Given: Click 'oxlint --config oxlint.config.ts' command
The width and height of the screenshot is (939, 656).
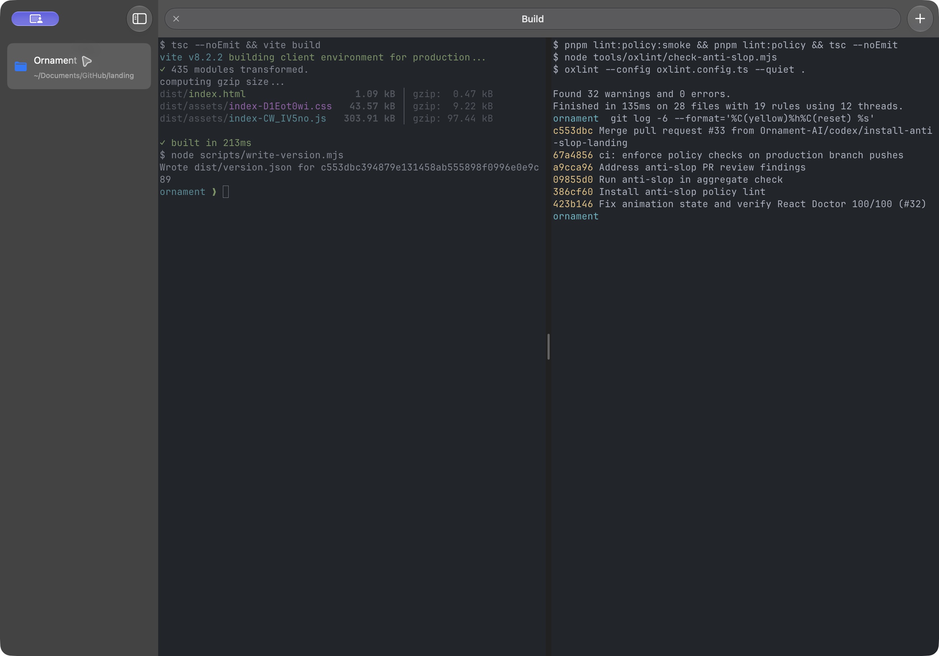Looking at the screenshot, I should pyautogui.click(x=656, y=69).
